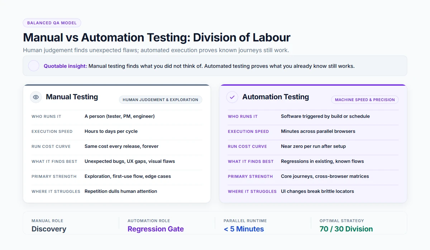Click 'A person (tester, PM, engineer)'
The image size is (430, 250).
[x=120, y=116]
